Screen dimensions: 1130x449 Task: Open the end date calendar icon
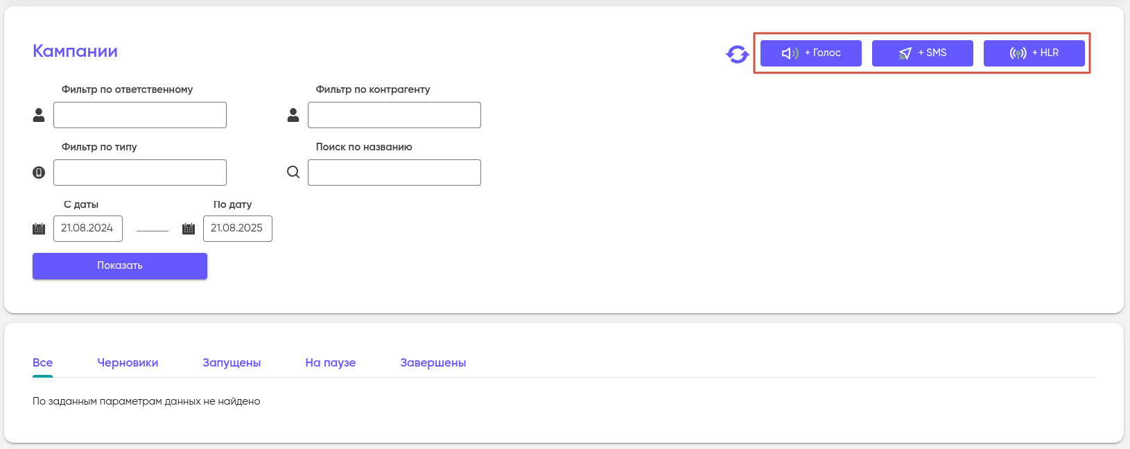pos(189,229)
